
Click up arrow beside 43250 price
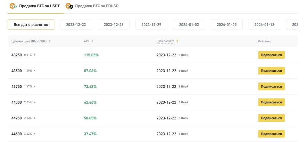tap(34, 55)
